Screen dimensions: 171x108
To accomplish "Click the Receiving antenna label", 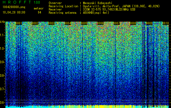I will pyautogui.click(x=63, y=13).
